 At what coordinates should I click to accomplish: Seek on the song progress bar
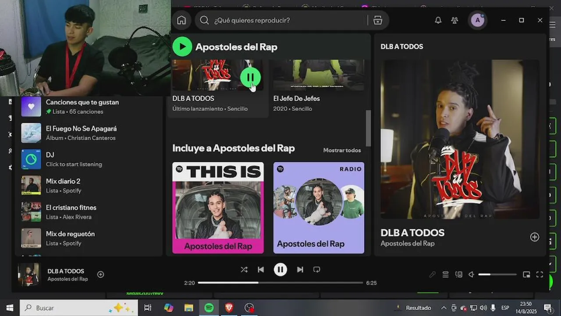point(280,283)
